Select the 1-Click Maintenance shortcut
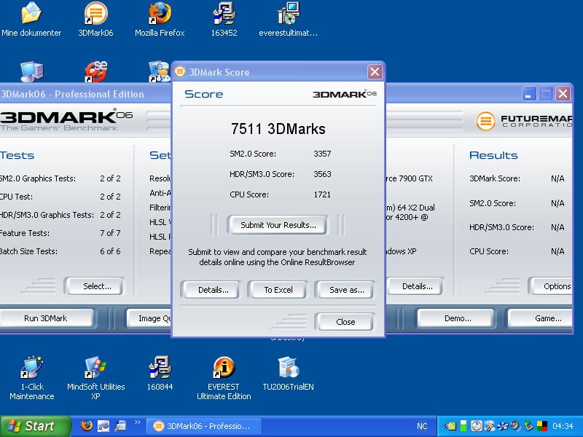 click(32, 378)
